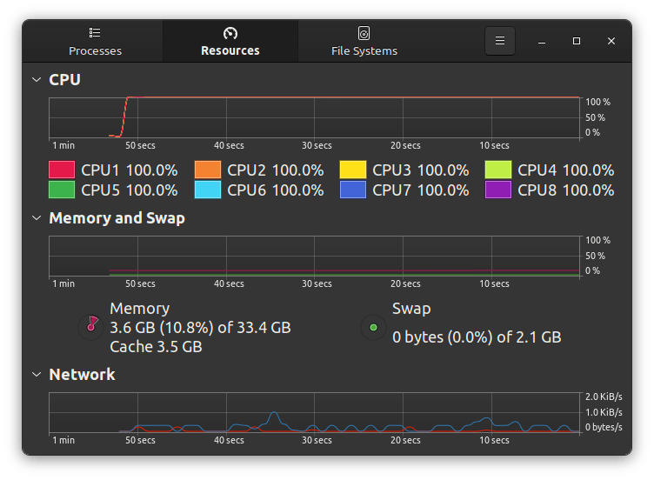Switch to the File Systems tab
The image size is (654, 480).
point(364,41)
